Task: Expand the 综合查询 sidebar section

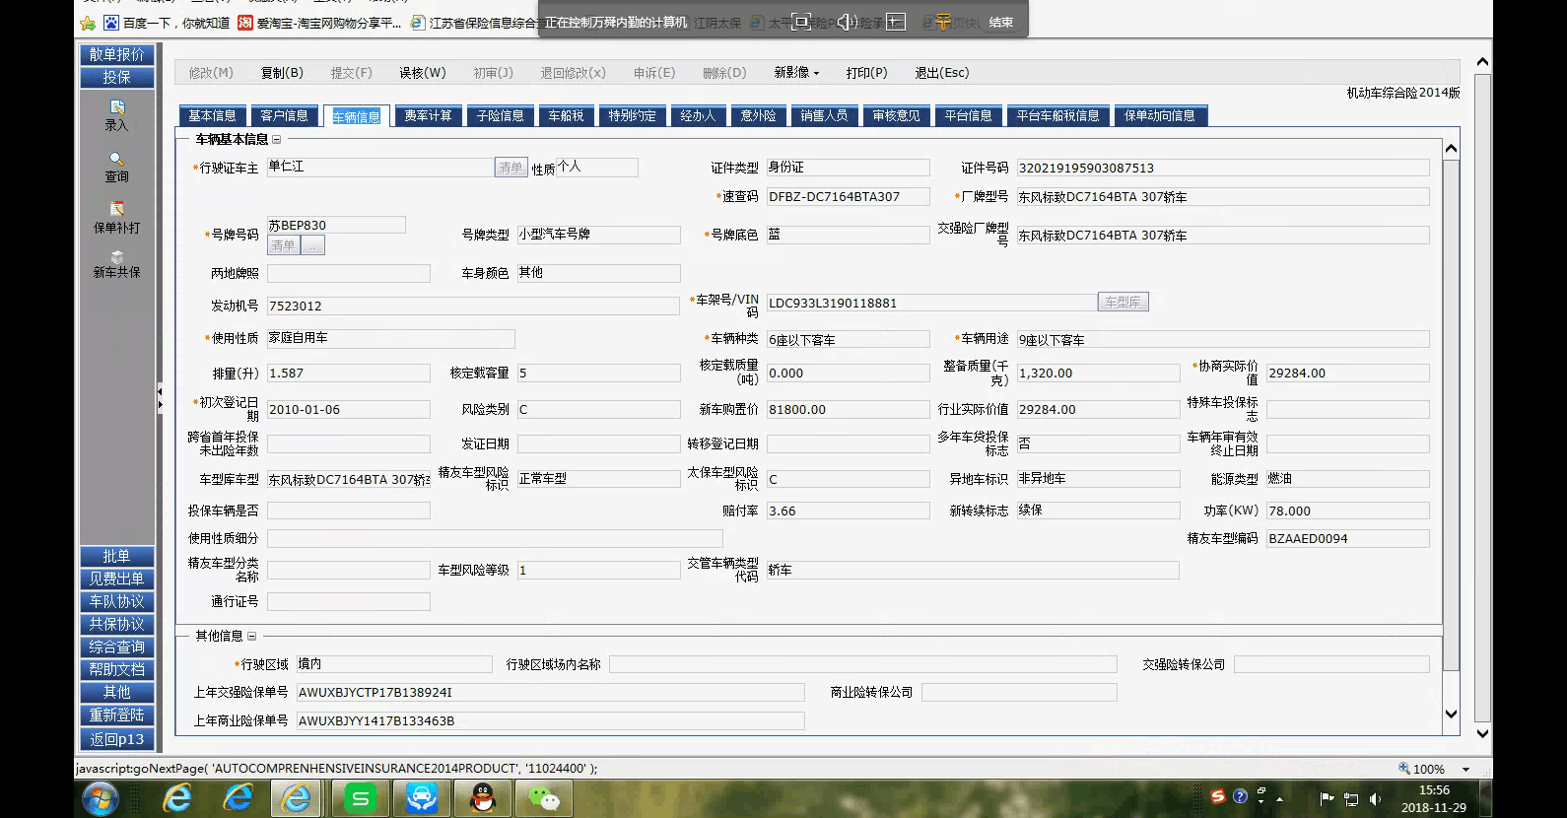Action: (x=117, y=647)
